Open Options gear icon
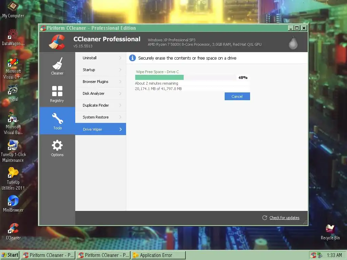This screenshot has width=347, height=260. click(x=57, y=145)
